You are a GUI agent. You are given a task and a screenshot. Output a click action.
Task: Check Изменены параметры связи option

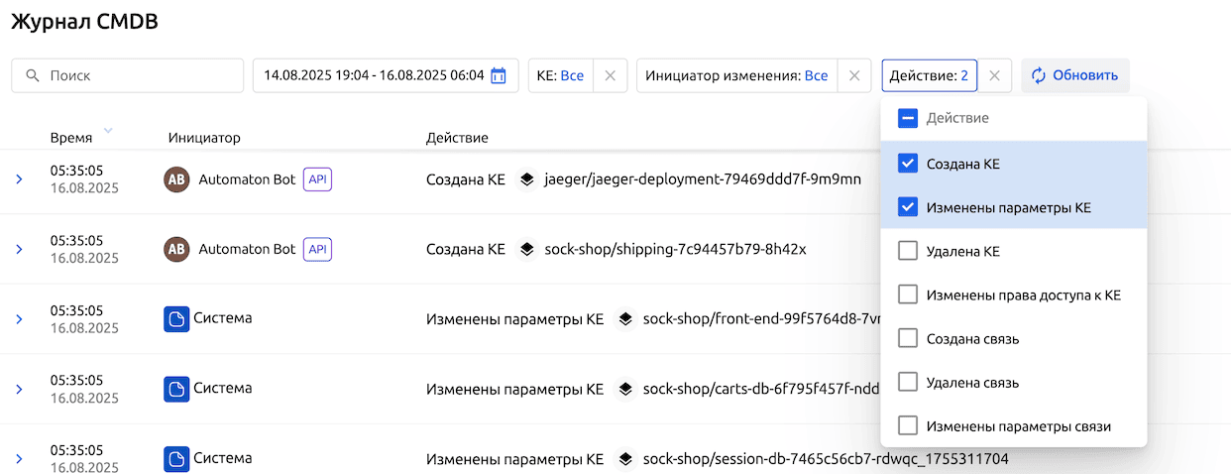click(907, 425)
